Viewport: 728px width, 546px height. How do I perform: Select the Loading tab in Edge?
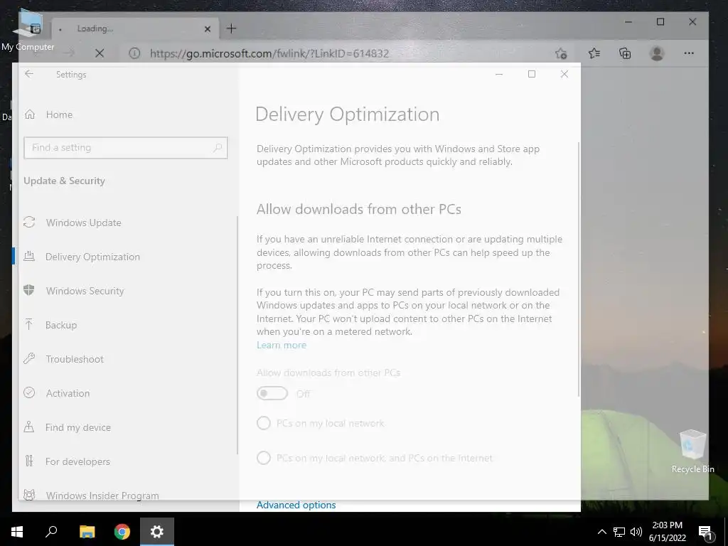(x=134, y=28)
